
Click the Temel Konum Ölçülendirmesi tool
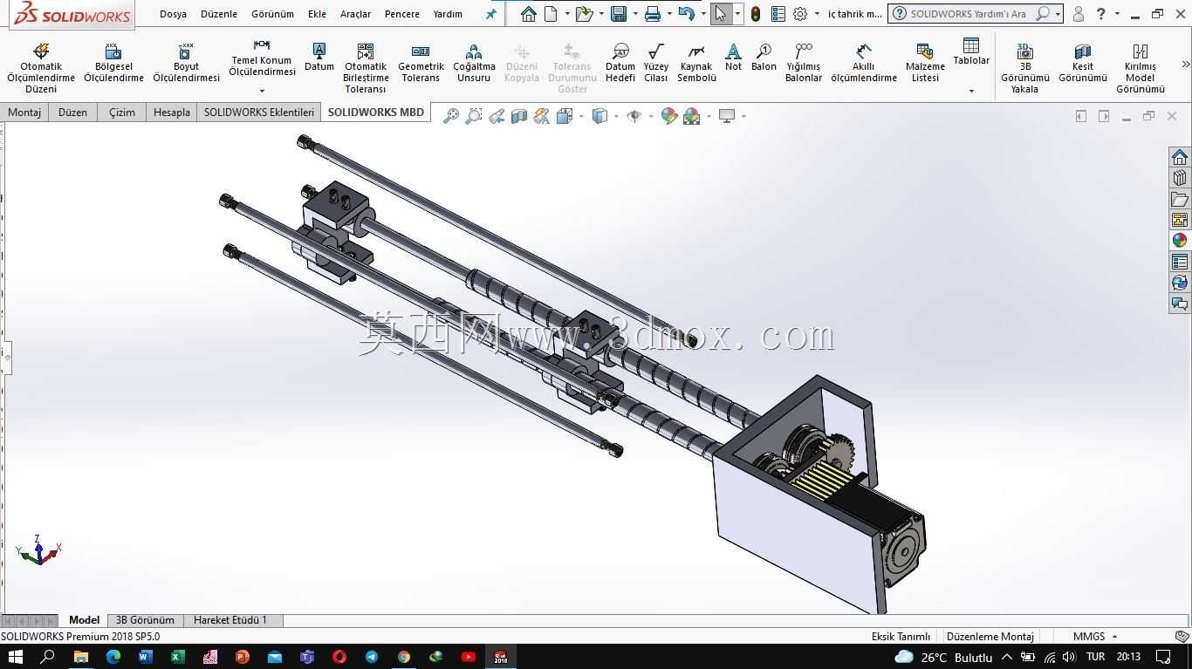(x=262, y=59)
